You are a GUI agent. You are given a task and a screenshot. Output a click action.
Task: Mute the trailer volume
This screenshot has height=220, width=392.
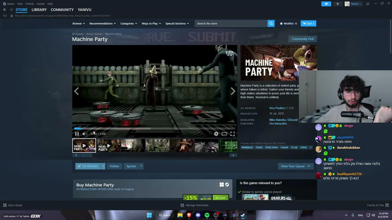[85, 134]
